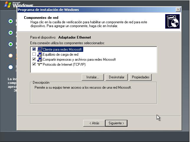The height and width of the screenshot is (142, 190).
Task: Click the Componentes de red heading
Action: click(41, 18)
